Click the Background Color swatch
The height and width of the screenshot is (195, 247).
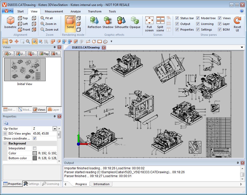point(35,153)
